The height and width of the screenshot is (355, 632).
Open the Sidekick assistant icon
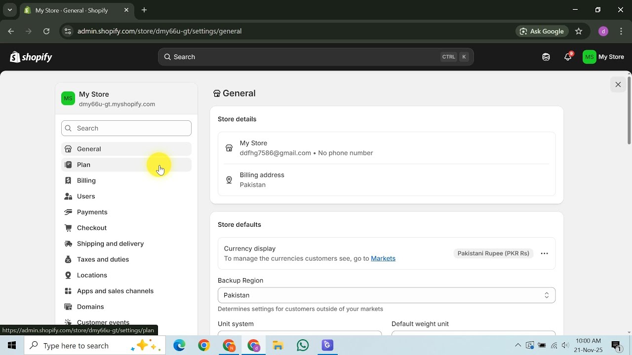pos(546,57)
